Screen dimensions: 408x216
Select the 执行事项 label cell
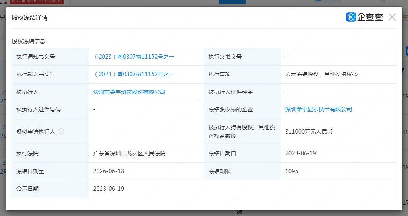pyautogui.click(x=242, y=74)
